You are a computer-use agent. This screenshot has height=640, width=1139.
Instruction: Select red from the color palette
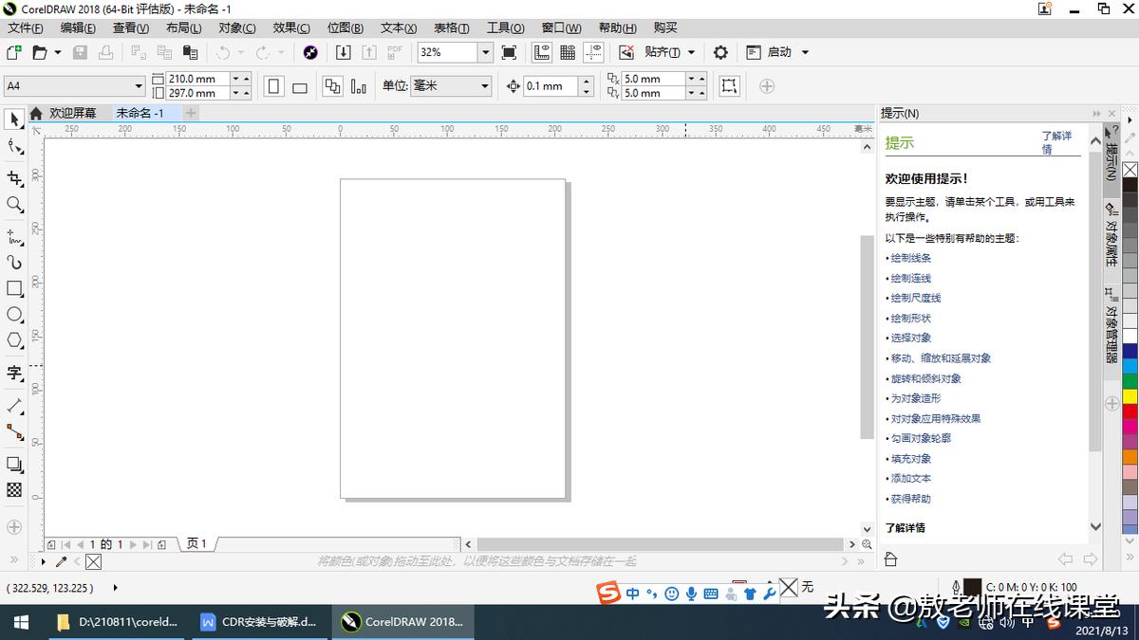1130,411
